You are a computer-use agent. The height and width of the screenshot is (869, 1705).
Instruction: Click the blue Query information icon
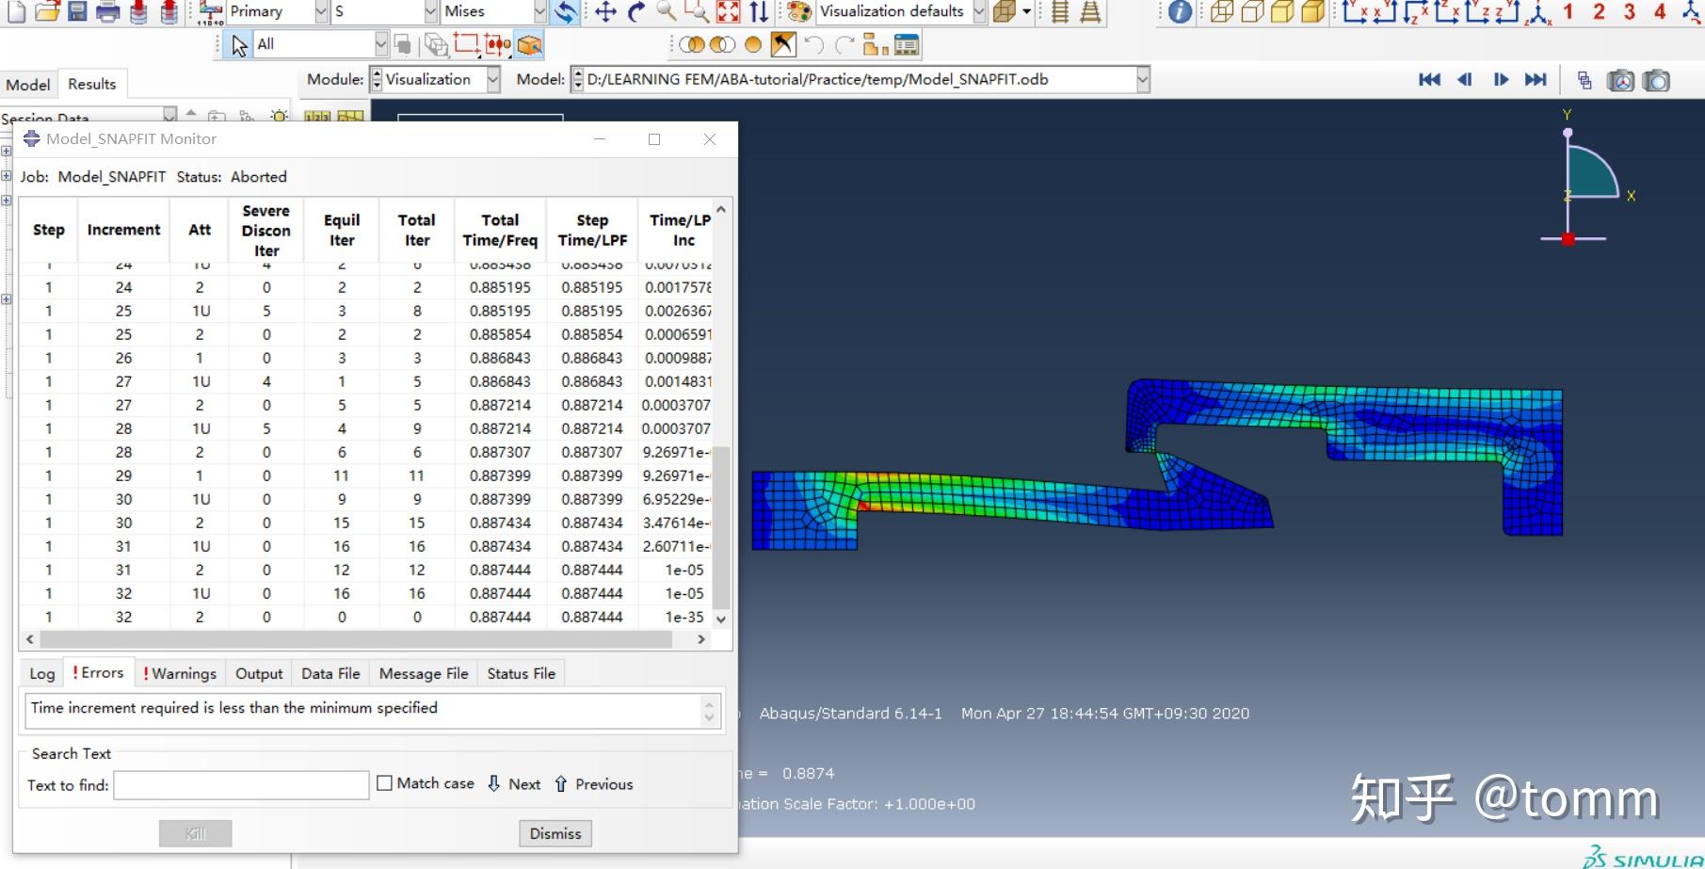(x=1180, y=11)
